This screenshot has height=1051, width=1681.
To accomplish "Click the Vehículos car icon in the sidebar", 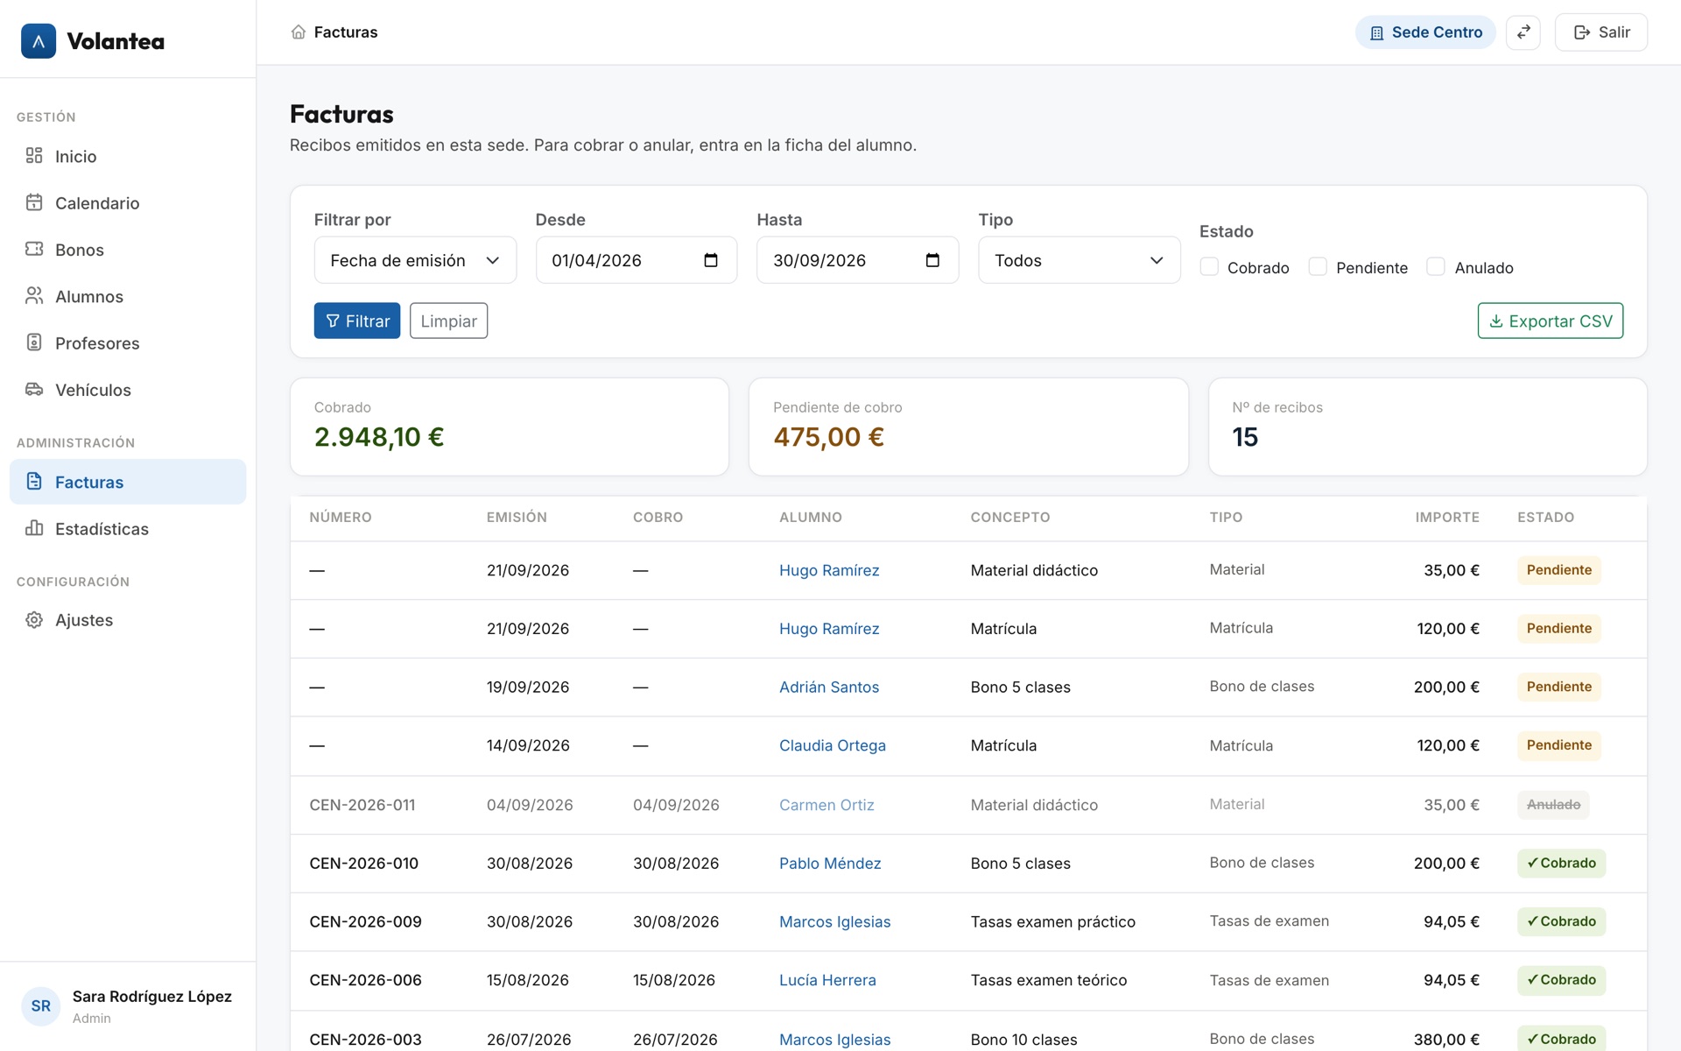I will tap(34, 389).
